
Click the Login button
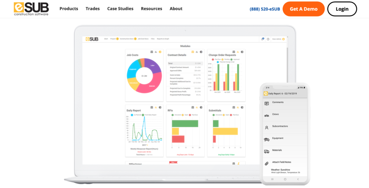coord(342,9)
